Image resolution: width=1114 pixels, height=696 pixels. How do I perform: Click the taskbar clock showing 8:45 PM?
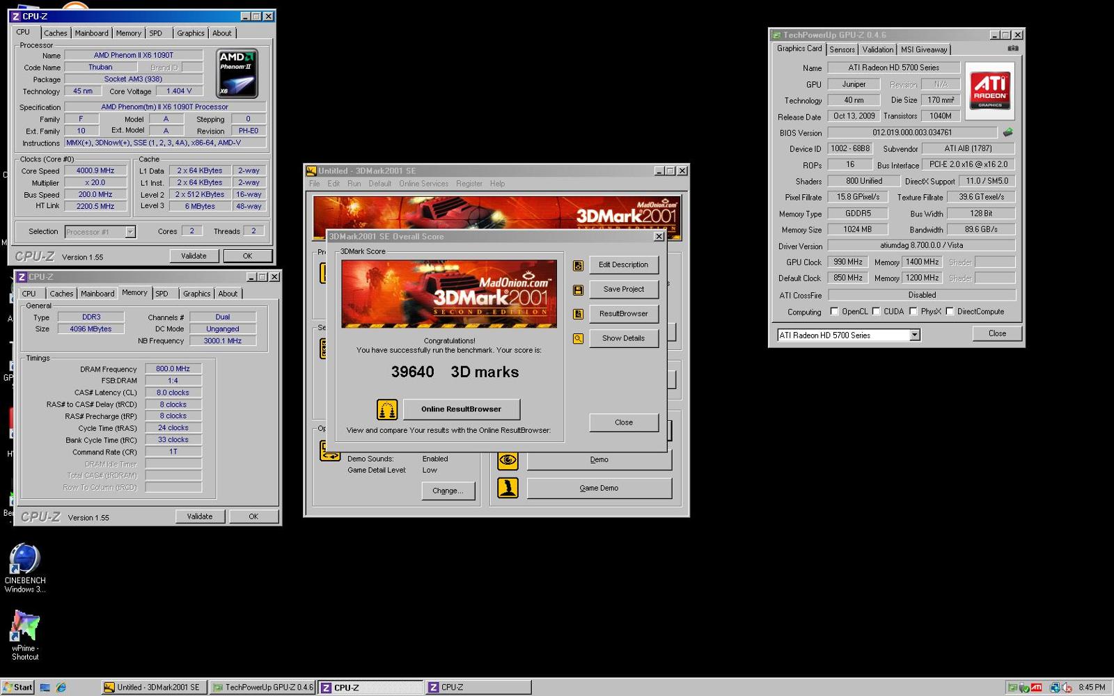[1092, 688]
